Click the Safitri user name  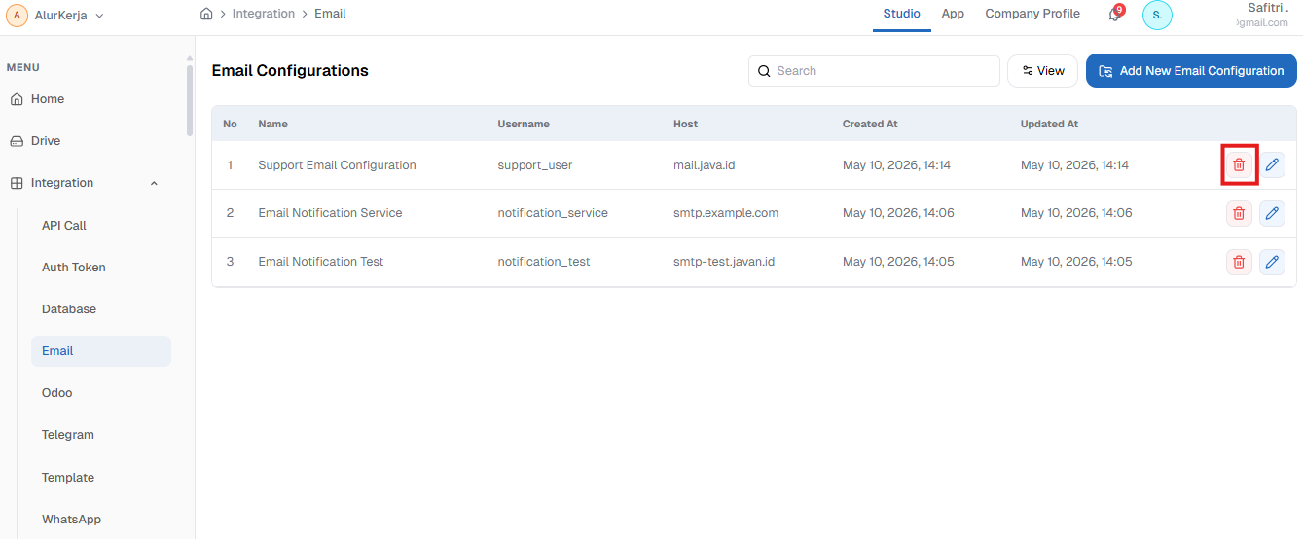click(1267, 8)
